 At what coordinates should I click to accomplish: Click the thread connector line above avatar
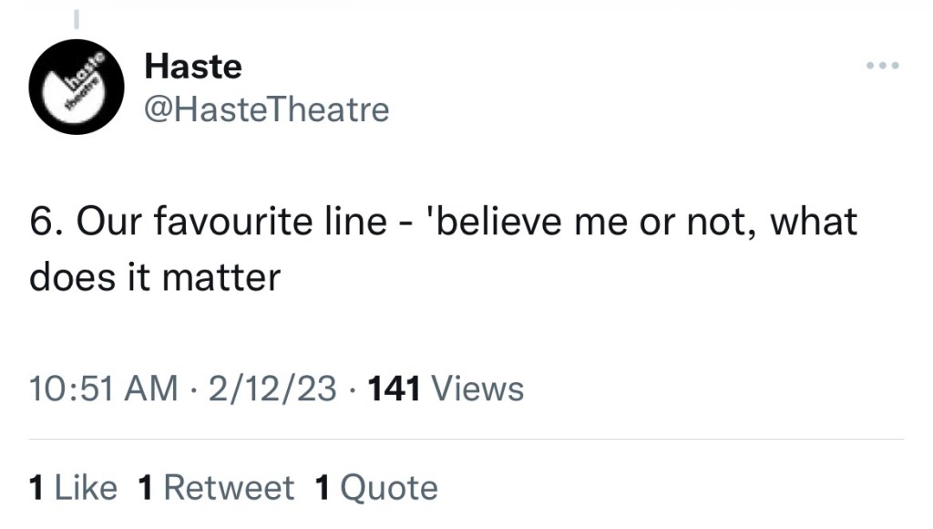click(x=77, y=17)
